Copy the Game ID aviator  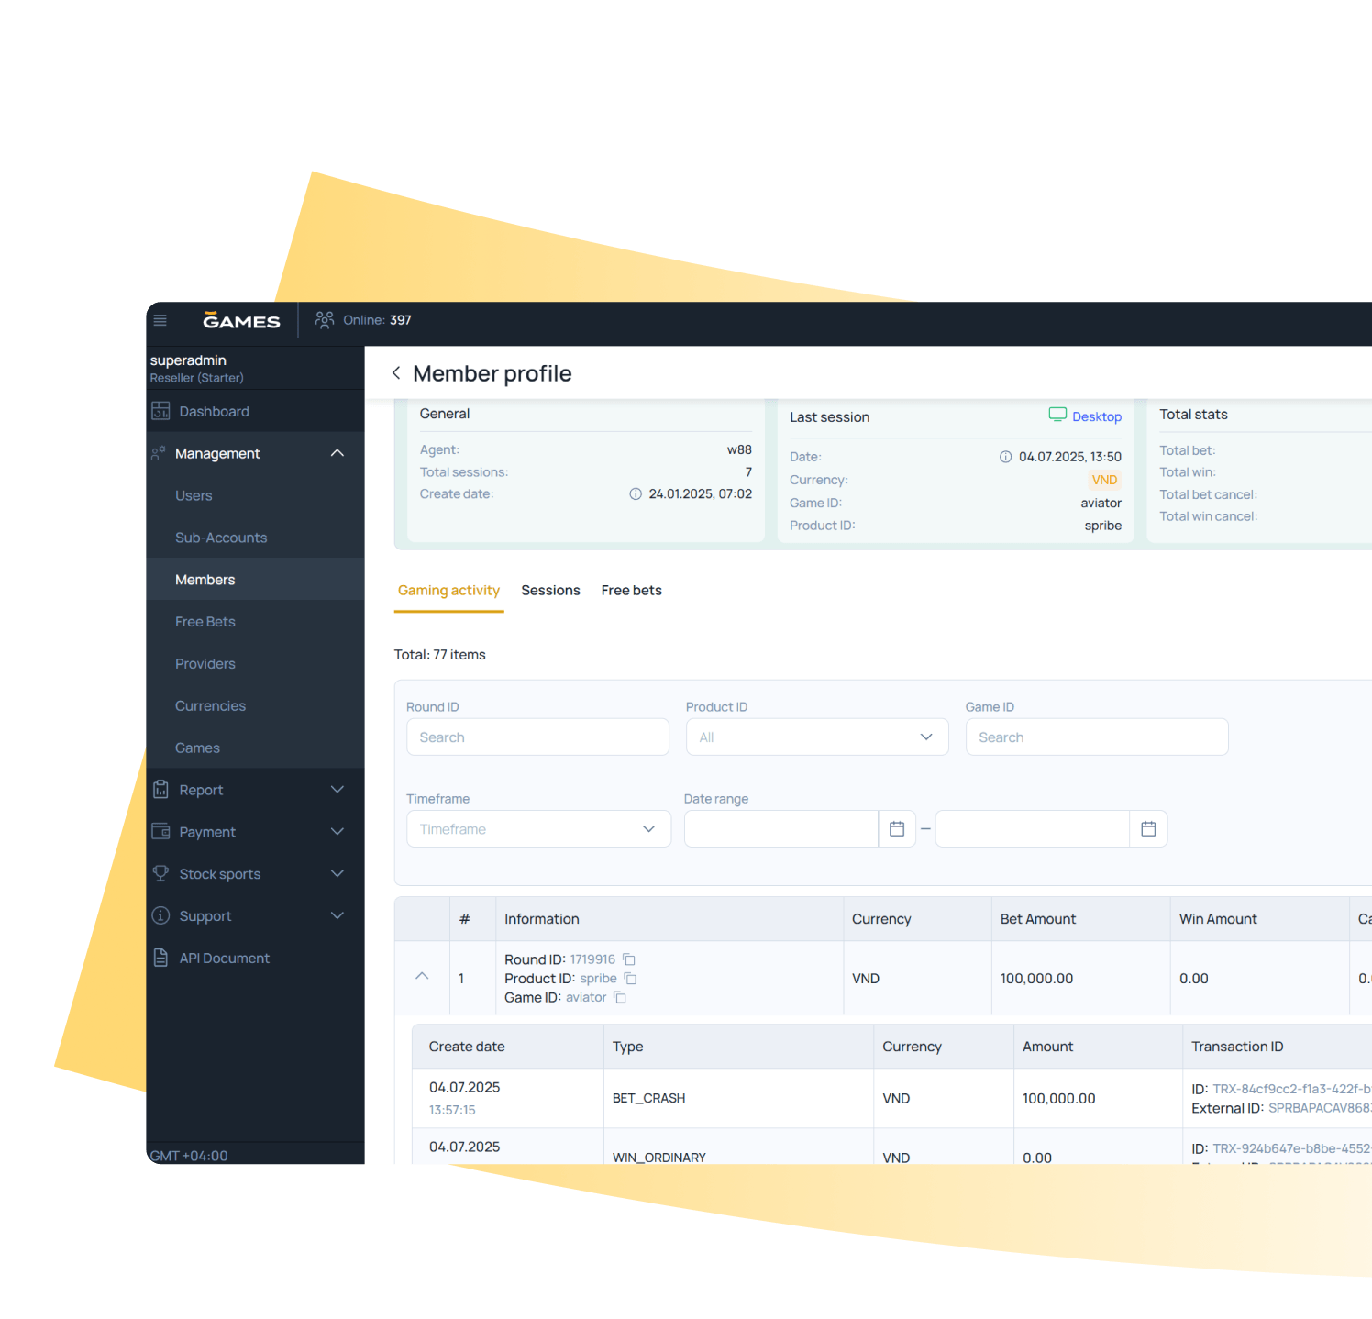point(620,998)
